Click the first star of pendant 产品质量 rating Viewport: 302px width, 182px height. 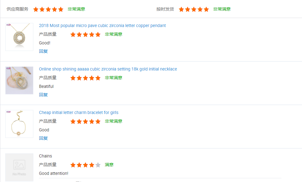pyautogui.click(x=73, y=34)
